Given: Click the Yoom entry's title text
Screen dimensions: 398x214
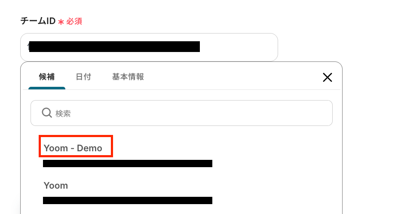Looking at the screenshot, I should pyautogui.click(x=55, y=185).
